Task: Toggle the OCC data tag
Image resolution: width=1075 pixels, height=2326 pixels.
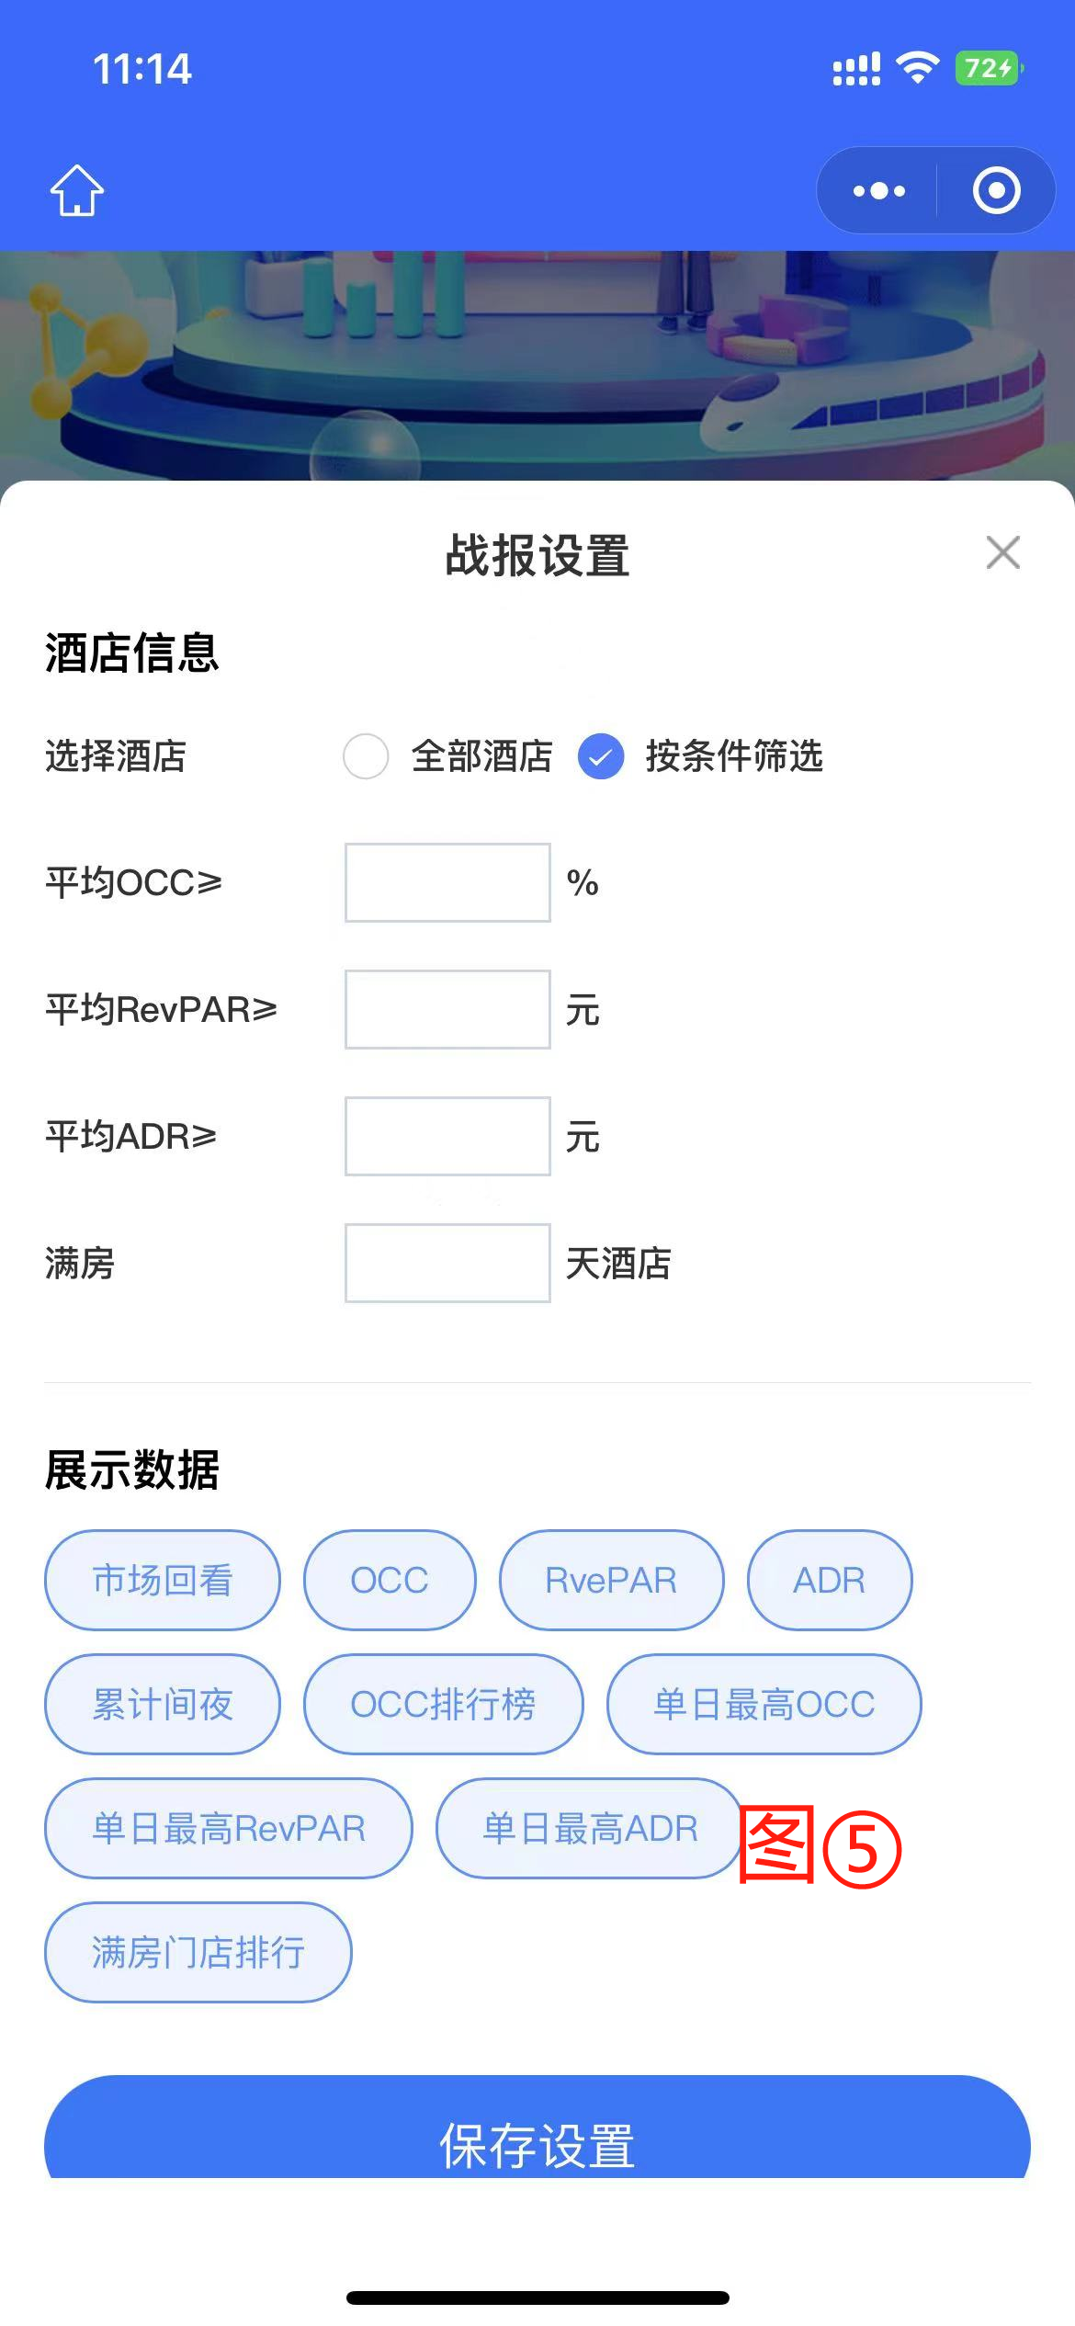Action: coord(390,1580)
